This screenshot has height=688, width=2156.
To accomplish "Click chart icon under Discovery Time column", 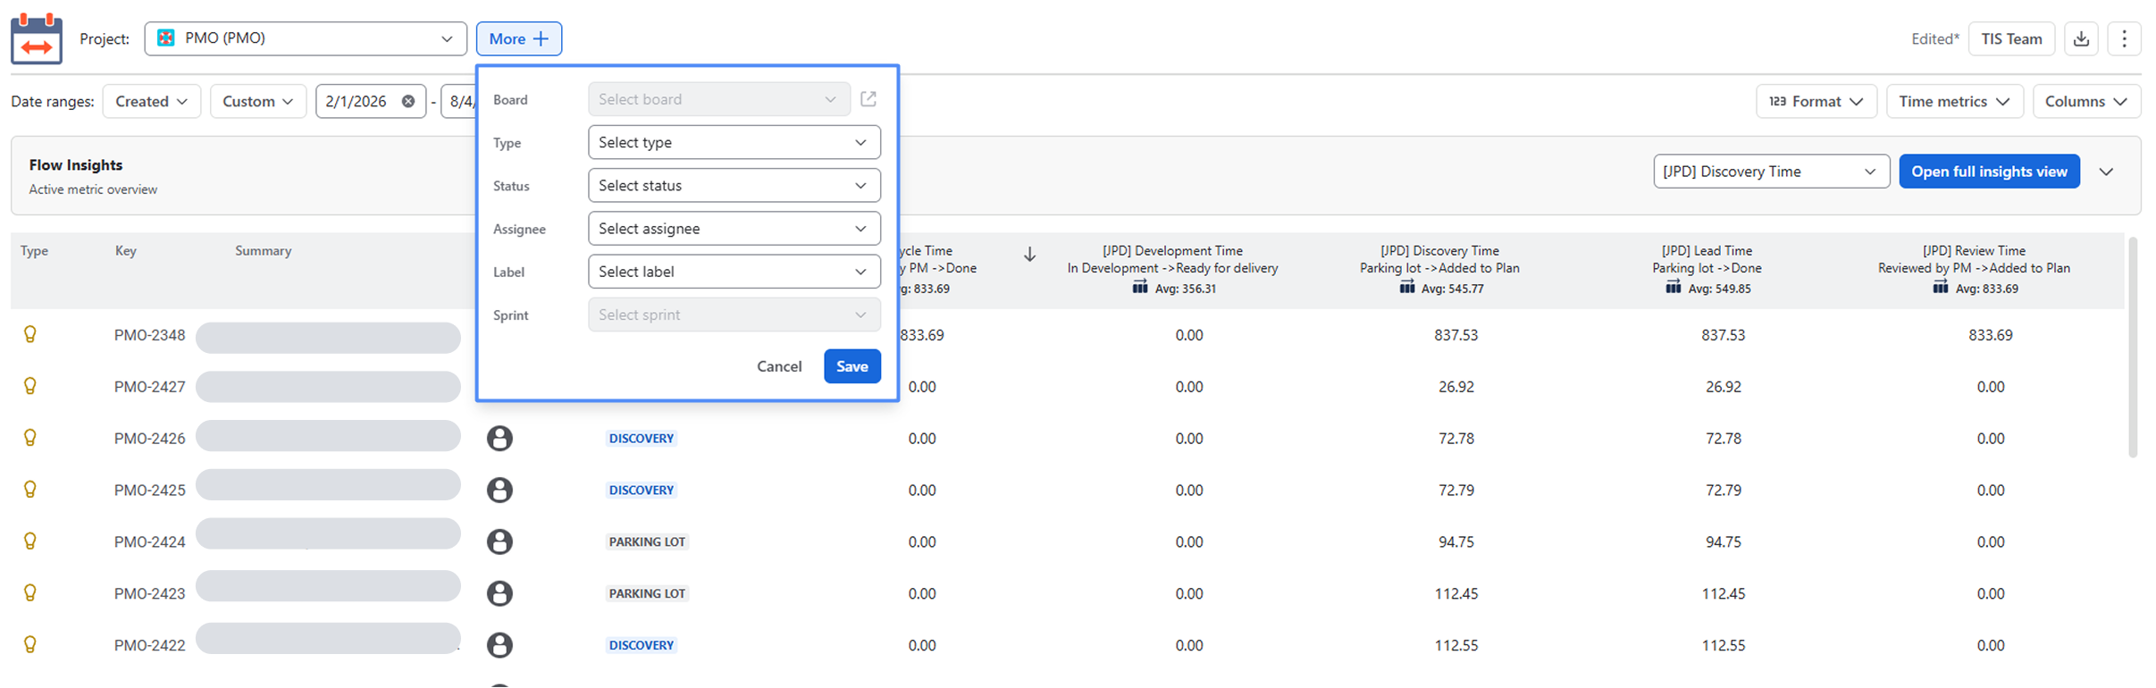I will pos(1407,288).
